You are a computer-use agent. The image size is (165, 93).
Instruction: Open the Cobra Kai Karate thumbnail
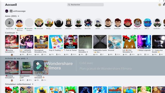[x=159, y=42]
